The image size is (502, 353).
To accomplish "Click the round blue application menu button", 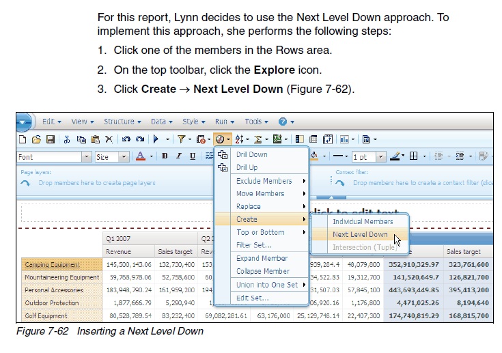I will pyautogui.click(x=23, y=122).
